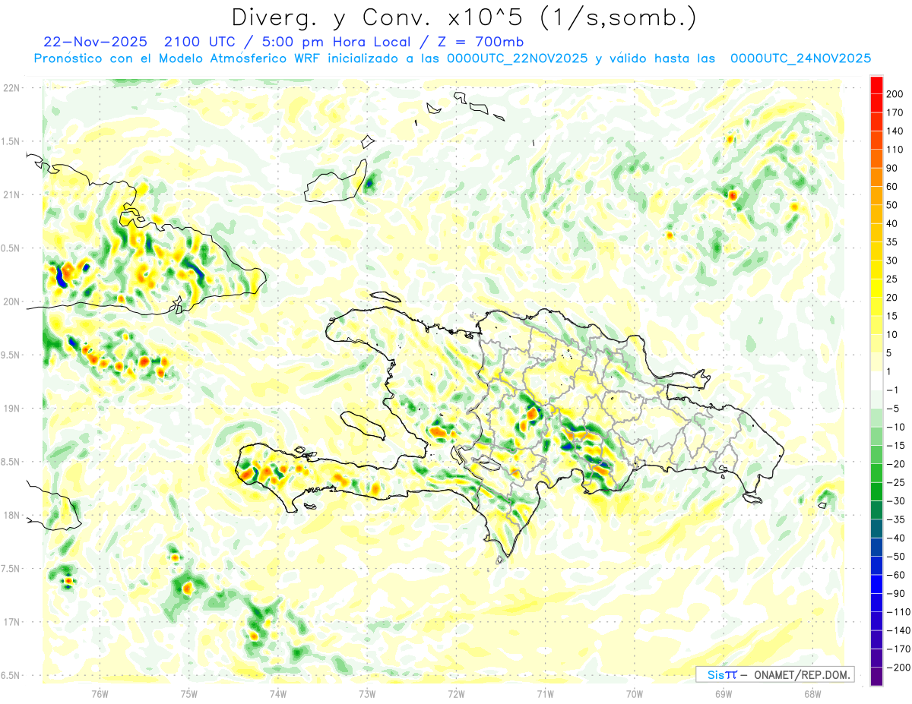The image size is (912, 704).
Task: Click the positive '200' color scale value
Action: [895, 94]
